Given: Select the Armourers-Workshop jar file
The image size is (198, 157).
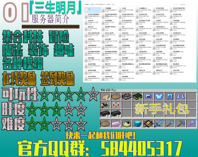Looking at the screenshot, I should coord(161,72).
